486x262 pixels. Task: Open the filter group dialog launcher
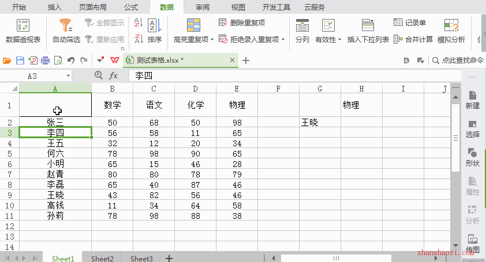pyautogui.click(x=123, y=48)
